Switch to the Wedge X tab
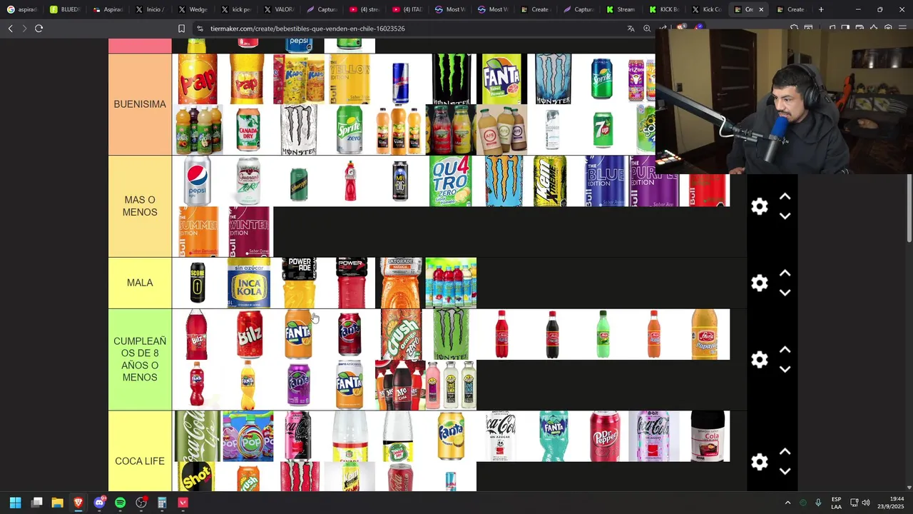This screenshot has width=913, height=514. click(192, 9)
